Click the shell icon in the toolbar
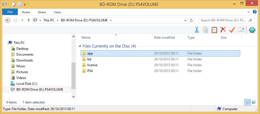This screenshot has width=260, height=114. click(252, 30)
